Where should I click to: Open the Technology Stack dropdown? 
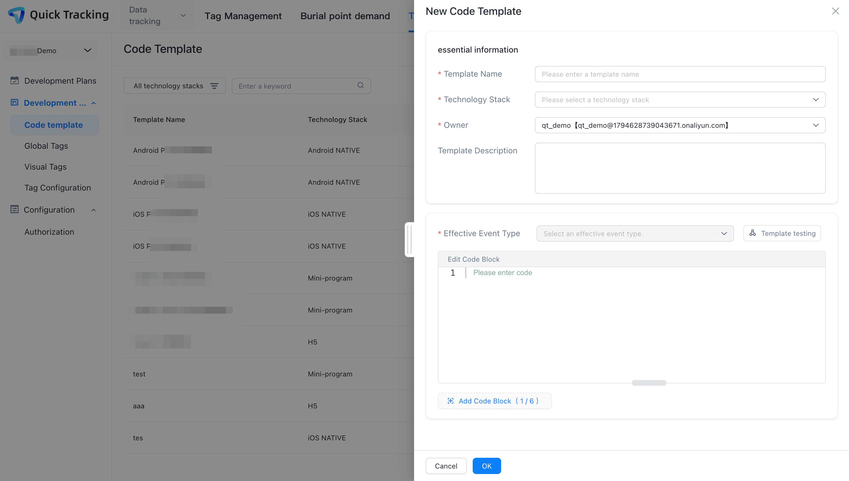(x=680, y=100)
